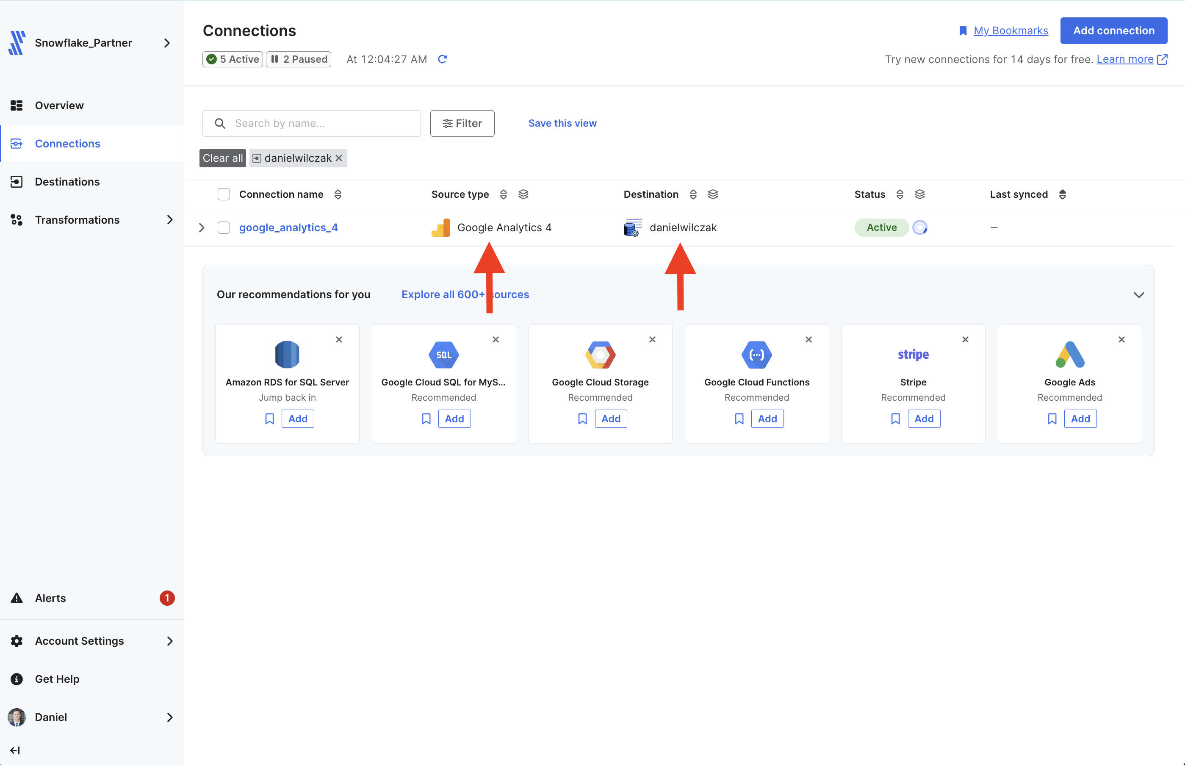Expand the google_analytics_4 row

tap(202, 227)
